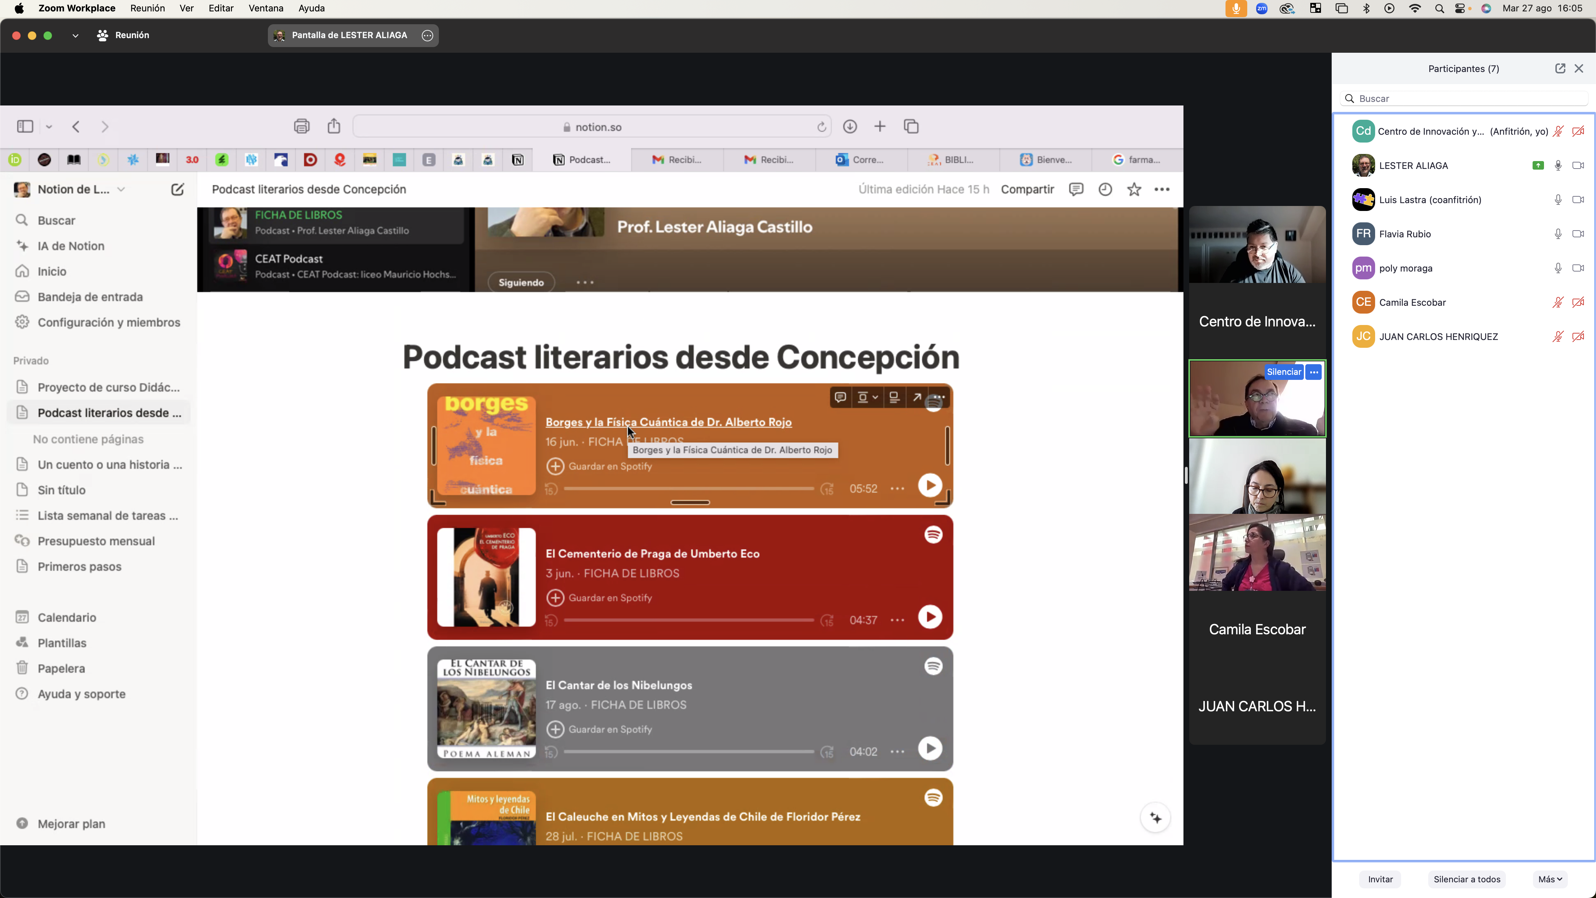
Task: Click the Compartir button
Action: click(1027, 190)
